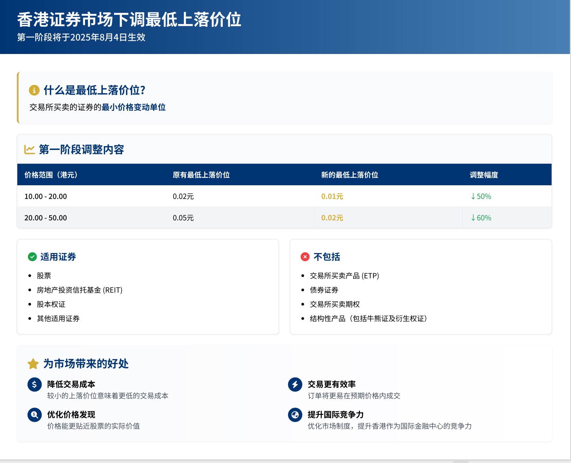
Task: Click the new tick value 0.02元 in gold
Action: 332,218
